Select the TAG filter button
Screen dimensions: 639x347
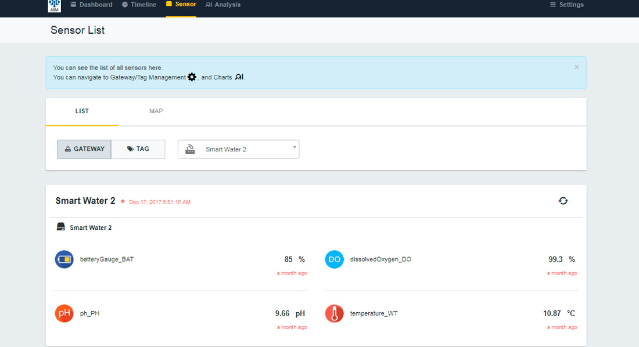coord(138,149)
